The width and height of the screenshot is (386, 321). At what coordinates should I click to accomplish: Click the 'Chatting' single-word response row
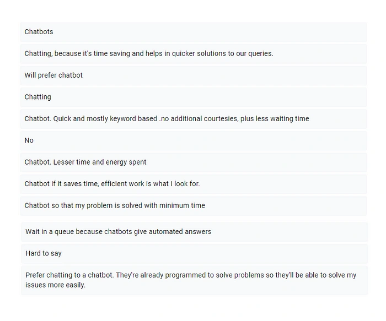(194, 97)
